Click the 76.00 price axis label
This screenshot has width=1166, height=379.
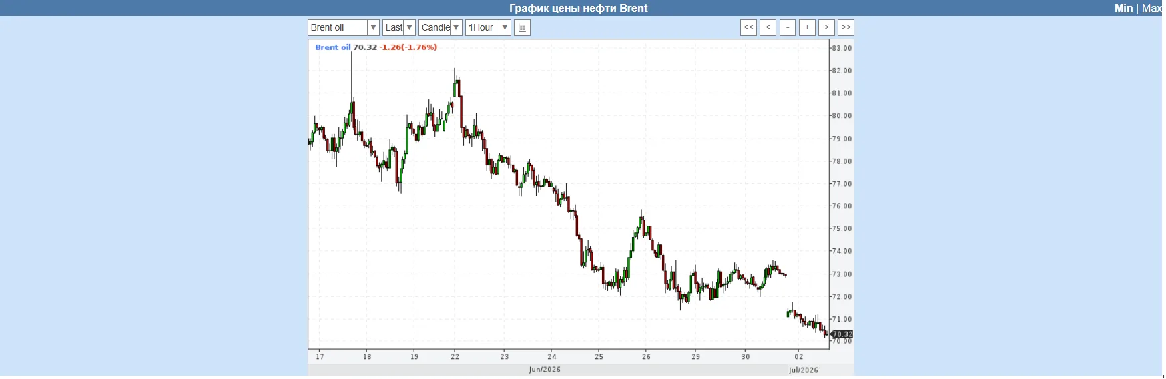click(842, 206)
